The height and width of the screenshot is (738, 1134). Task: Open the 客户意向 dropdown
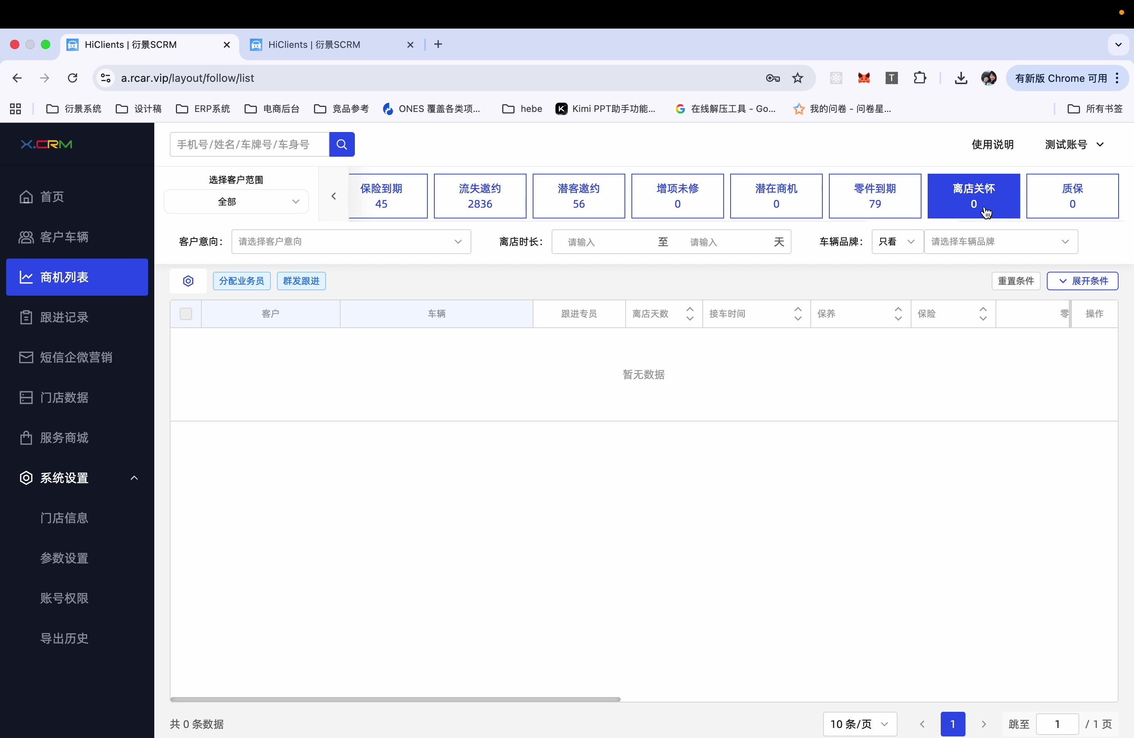point(351,242)
